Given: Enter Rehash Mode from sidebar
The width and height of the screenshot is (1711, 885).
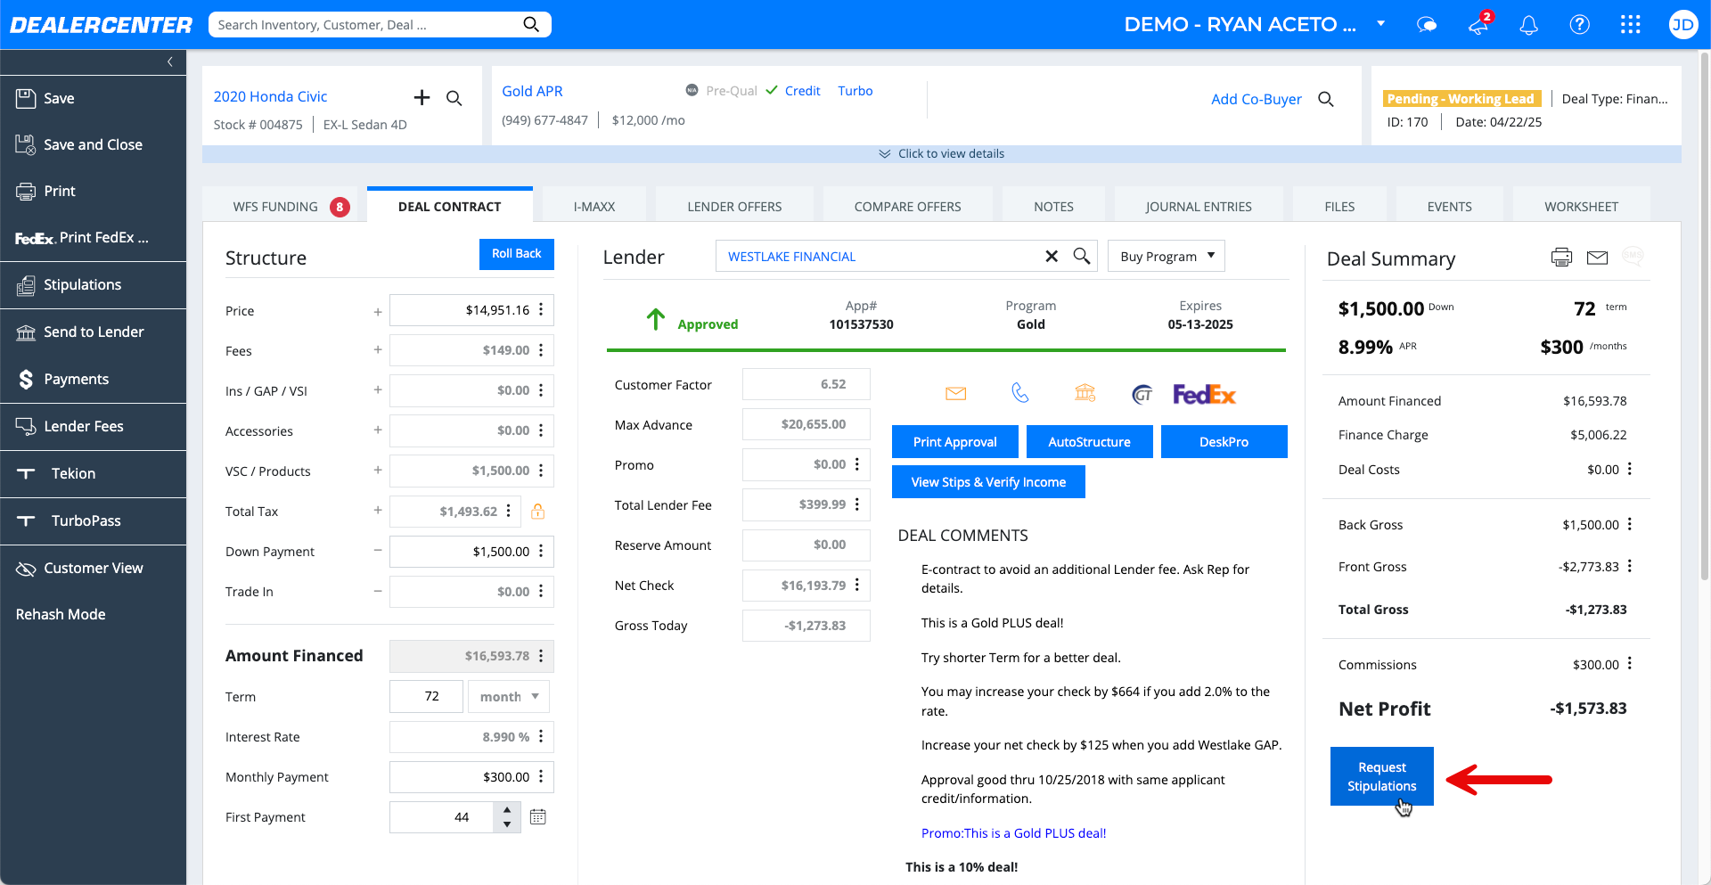Looking at the screenshot, I should click(x=61, y=614).
